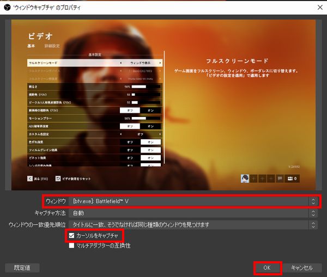Select the highlighted フルスクリーンモード setting row

point(95,63)
